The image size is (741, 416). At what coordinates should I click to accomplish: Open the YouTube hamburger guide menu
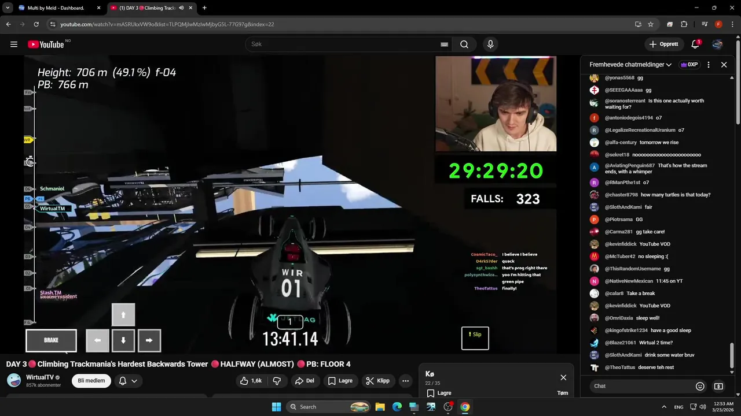click(x=14, y=44)
